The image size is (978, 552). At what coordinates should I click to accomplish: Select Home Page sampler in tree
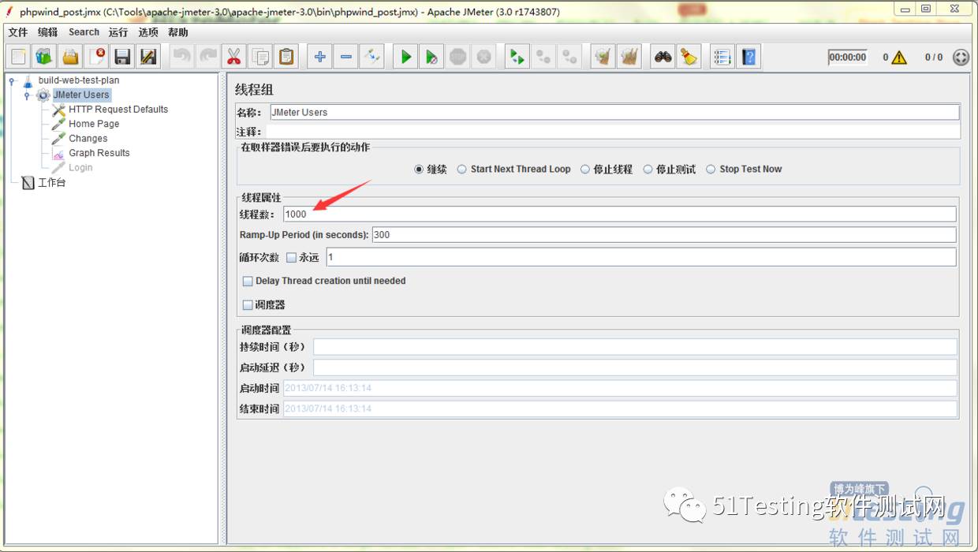pyautogui.click(x=94, y=124)
